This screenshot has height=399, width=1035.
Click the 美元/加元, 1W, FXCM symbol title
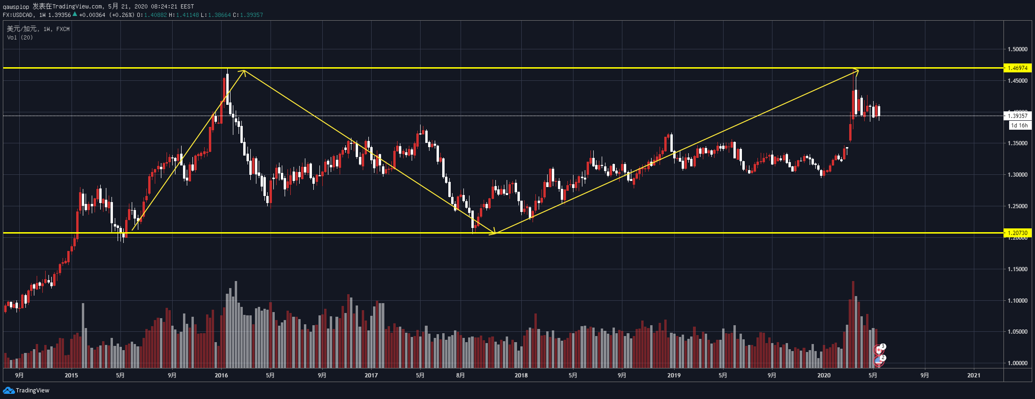[x=38, y=29]
